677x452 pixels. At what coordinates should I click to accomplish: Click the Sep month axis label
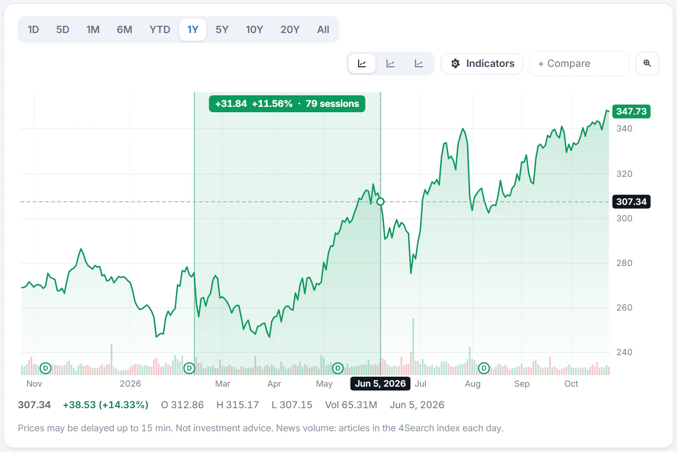522,384
